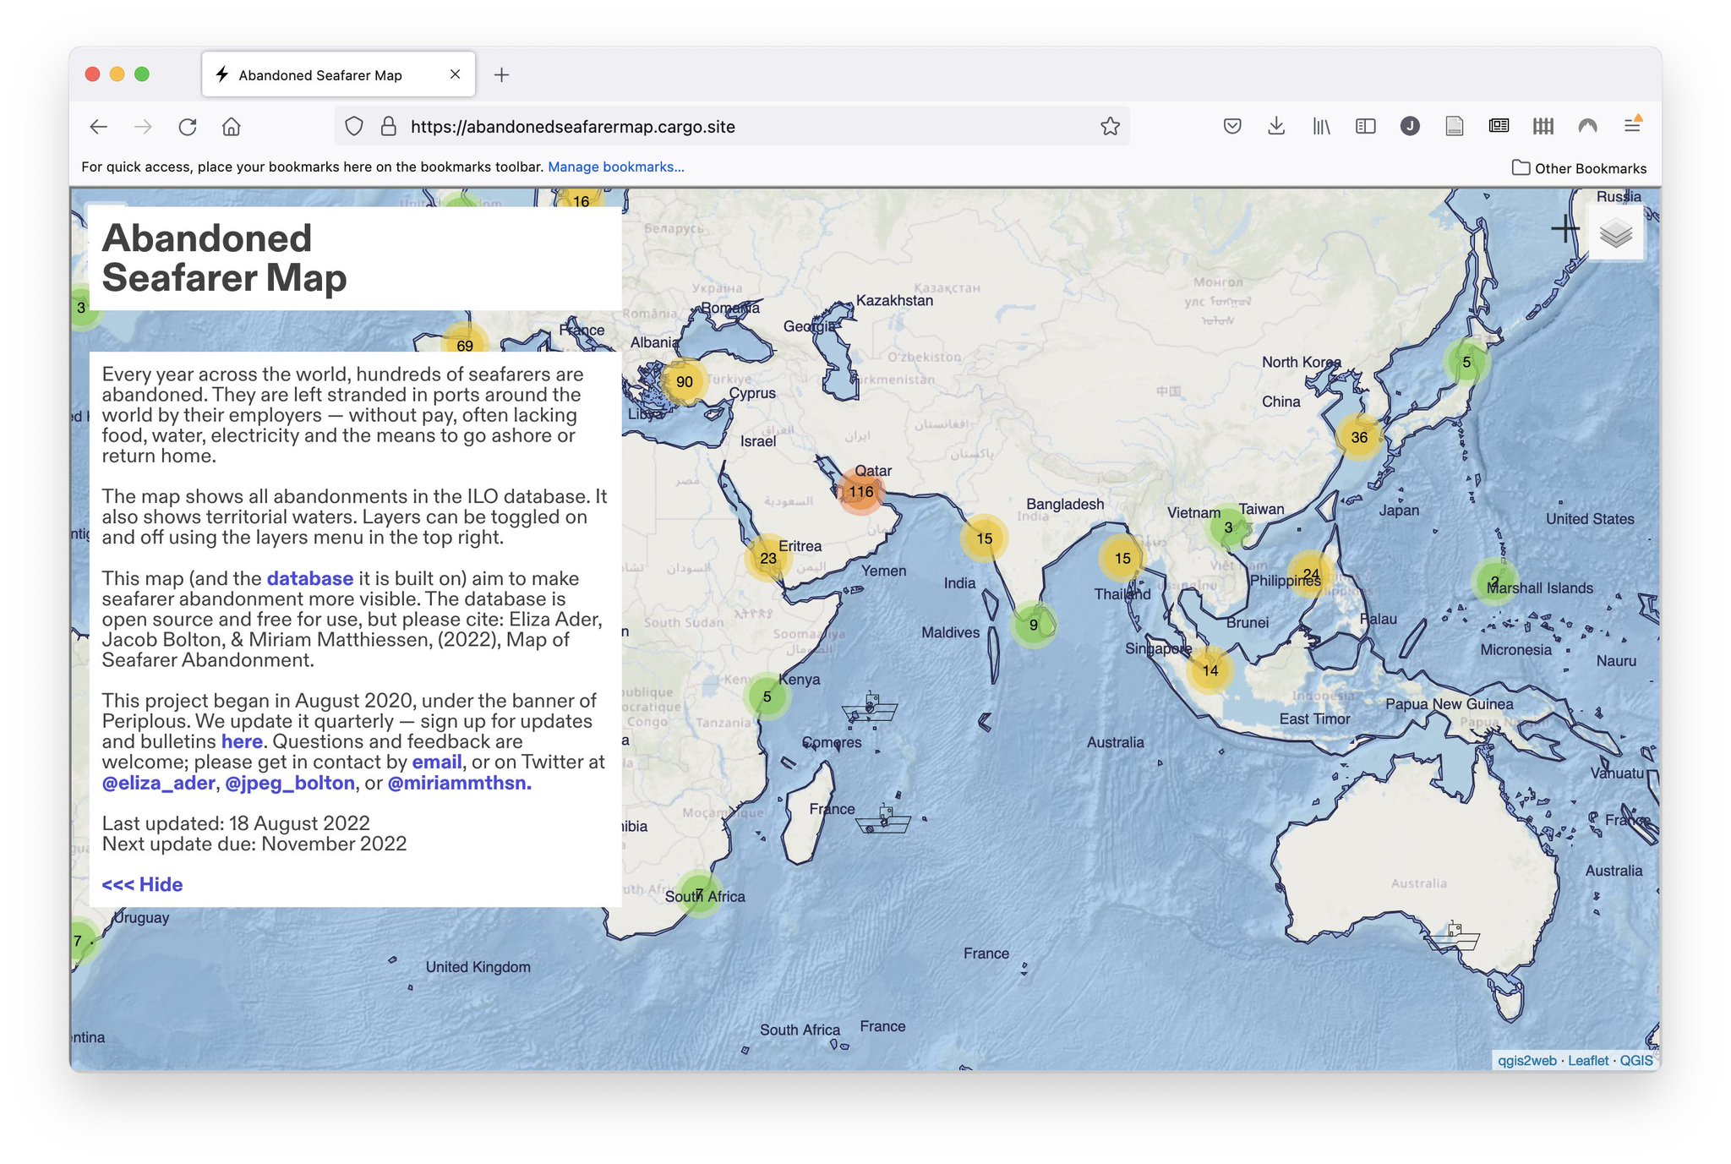This screenshot has width=1731, height=1164.
Task: Open the Library history icon
Action: pos(1321,127)
